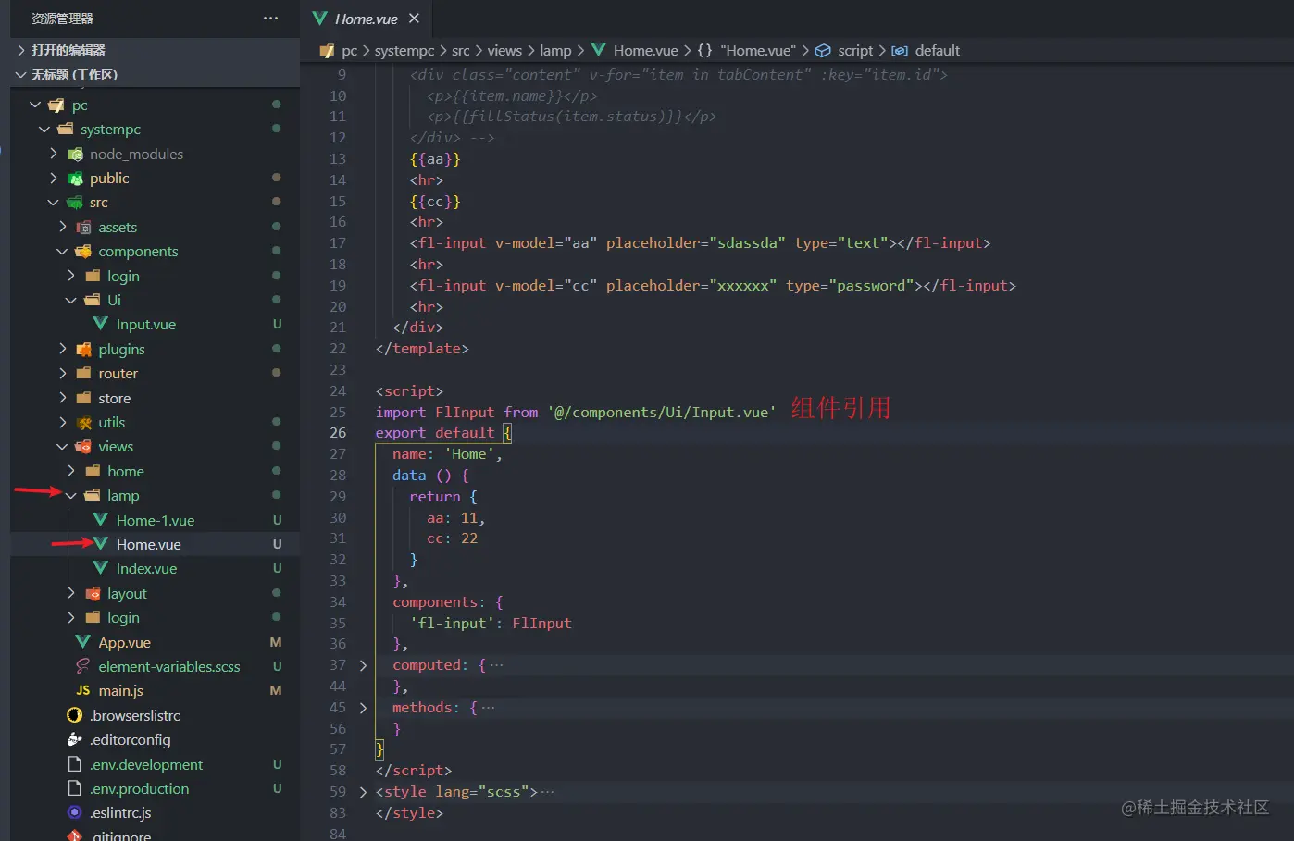This screenshot has width=1294, height=841.
Task: Click the lamp breadcrumb segment
Action: click(555, 50)
